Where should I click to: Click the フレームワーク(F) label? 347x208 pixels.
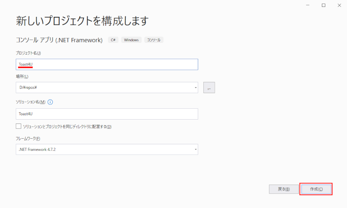(x=28, y=138)
